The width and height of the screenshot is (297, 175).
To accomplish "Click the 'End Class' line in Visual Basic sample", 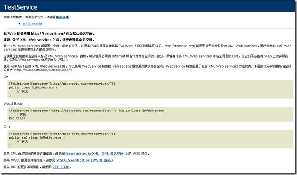I will tap(17, 118).
